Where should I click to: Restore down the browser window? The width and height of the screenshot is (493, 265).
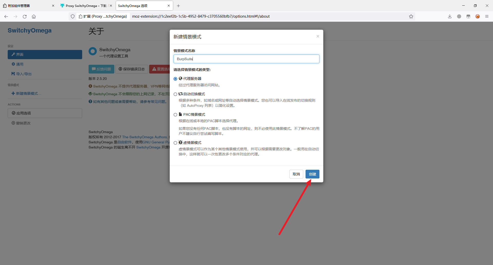click(475, 6)
